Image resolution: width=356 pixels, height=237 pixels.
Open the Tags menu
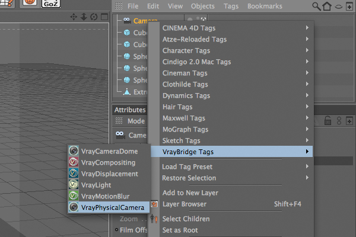[231, 6]
